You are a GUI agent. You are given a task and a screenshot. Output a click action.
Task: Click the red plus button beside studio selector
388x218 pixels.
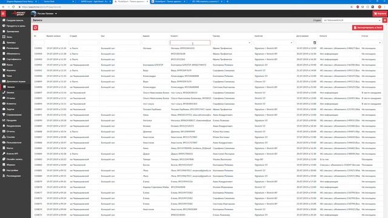pos(385,20)
